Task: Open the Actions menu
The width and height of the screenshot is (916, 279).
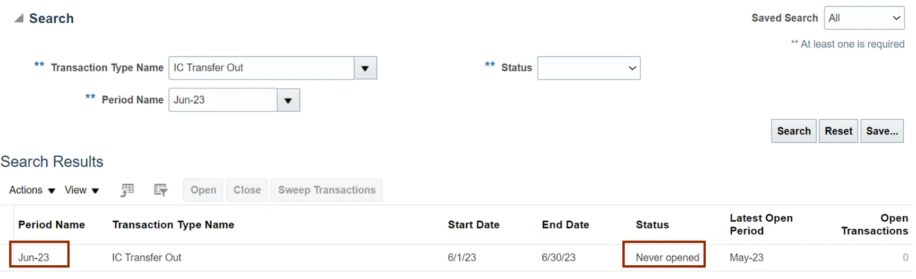Action: pos(32,190)
